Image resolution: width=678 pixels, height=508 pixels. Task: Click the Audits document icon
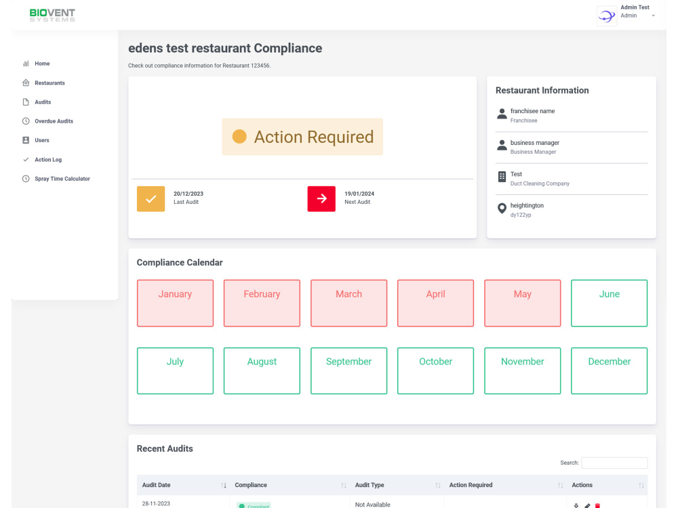click(26, 102)
